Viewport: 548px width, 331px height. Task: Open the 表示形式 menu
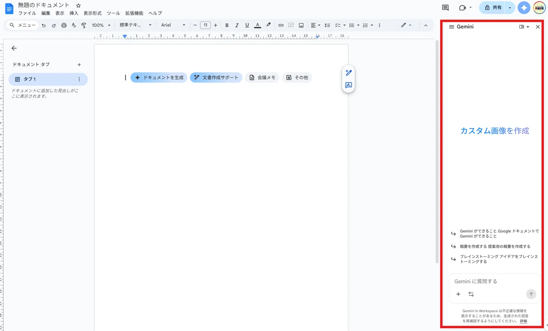click(93, 13)
